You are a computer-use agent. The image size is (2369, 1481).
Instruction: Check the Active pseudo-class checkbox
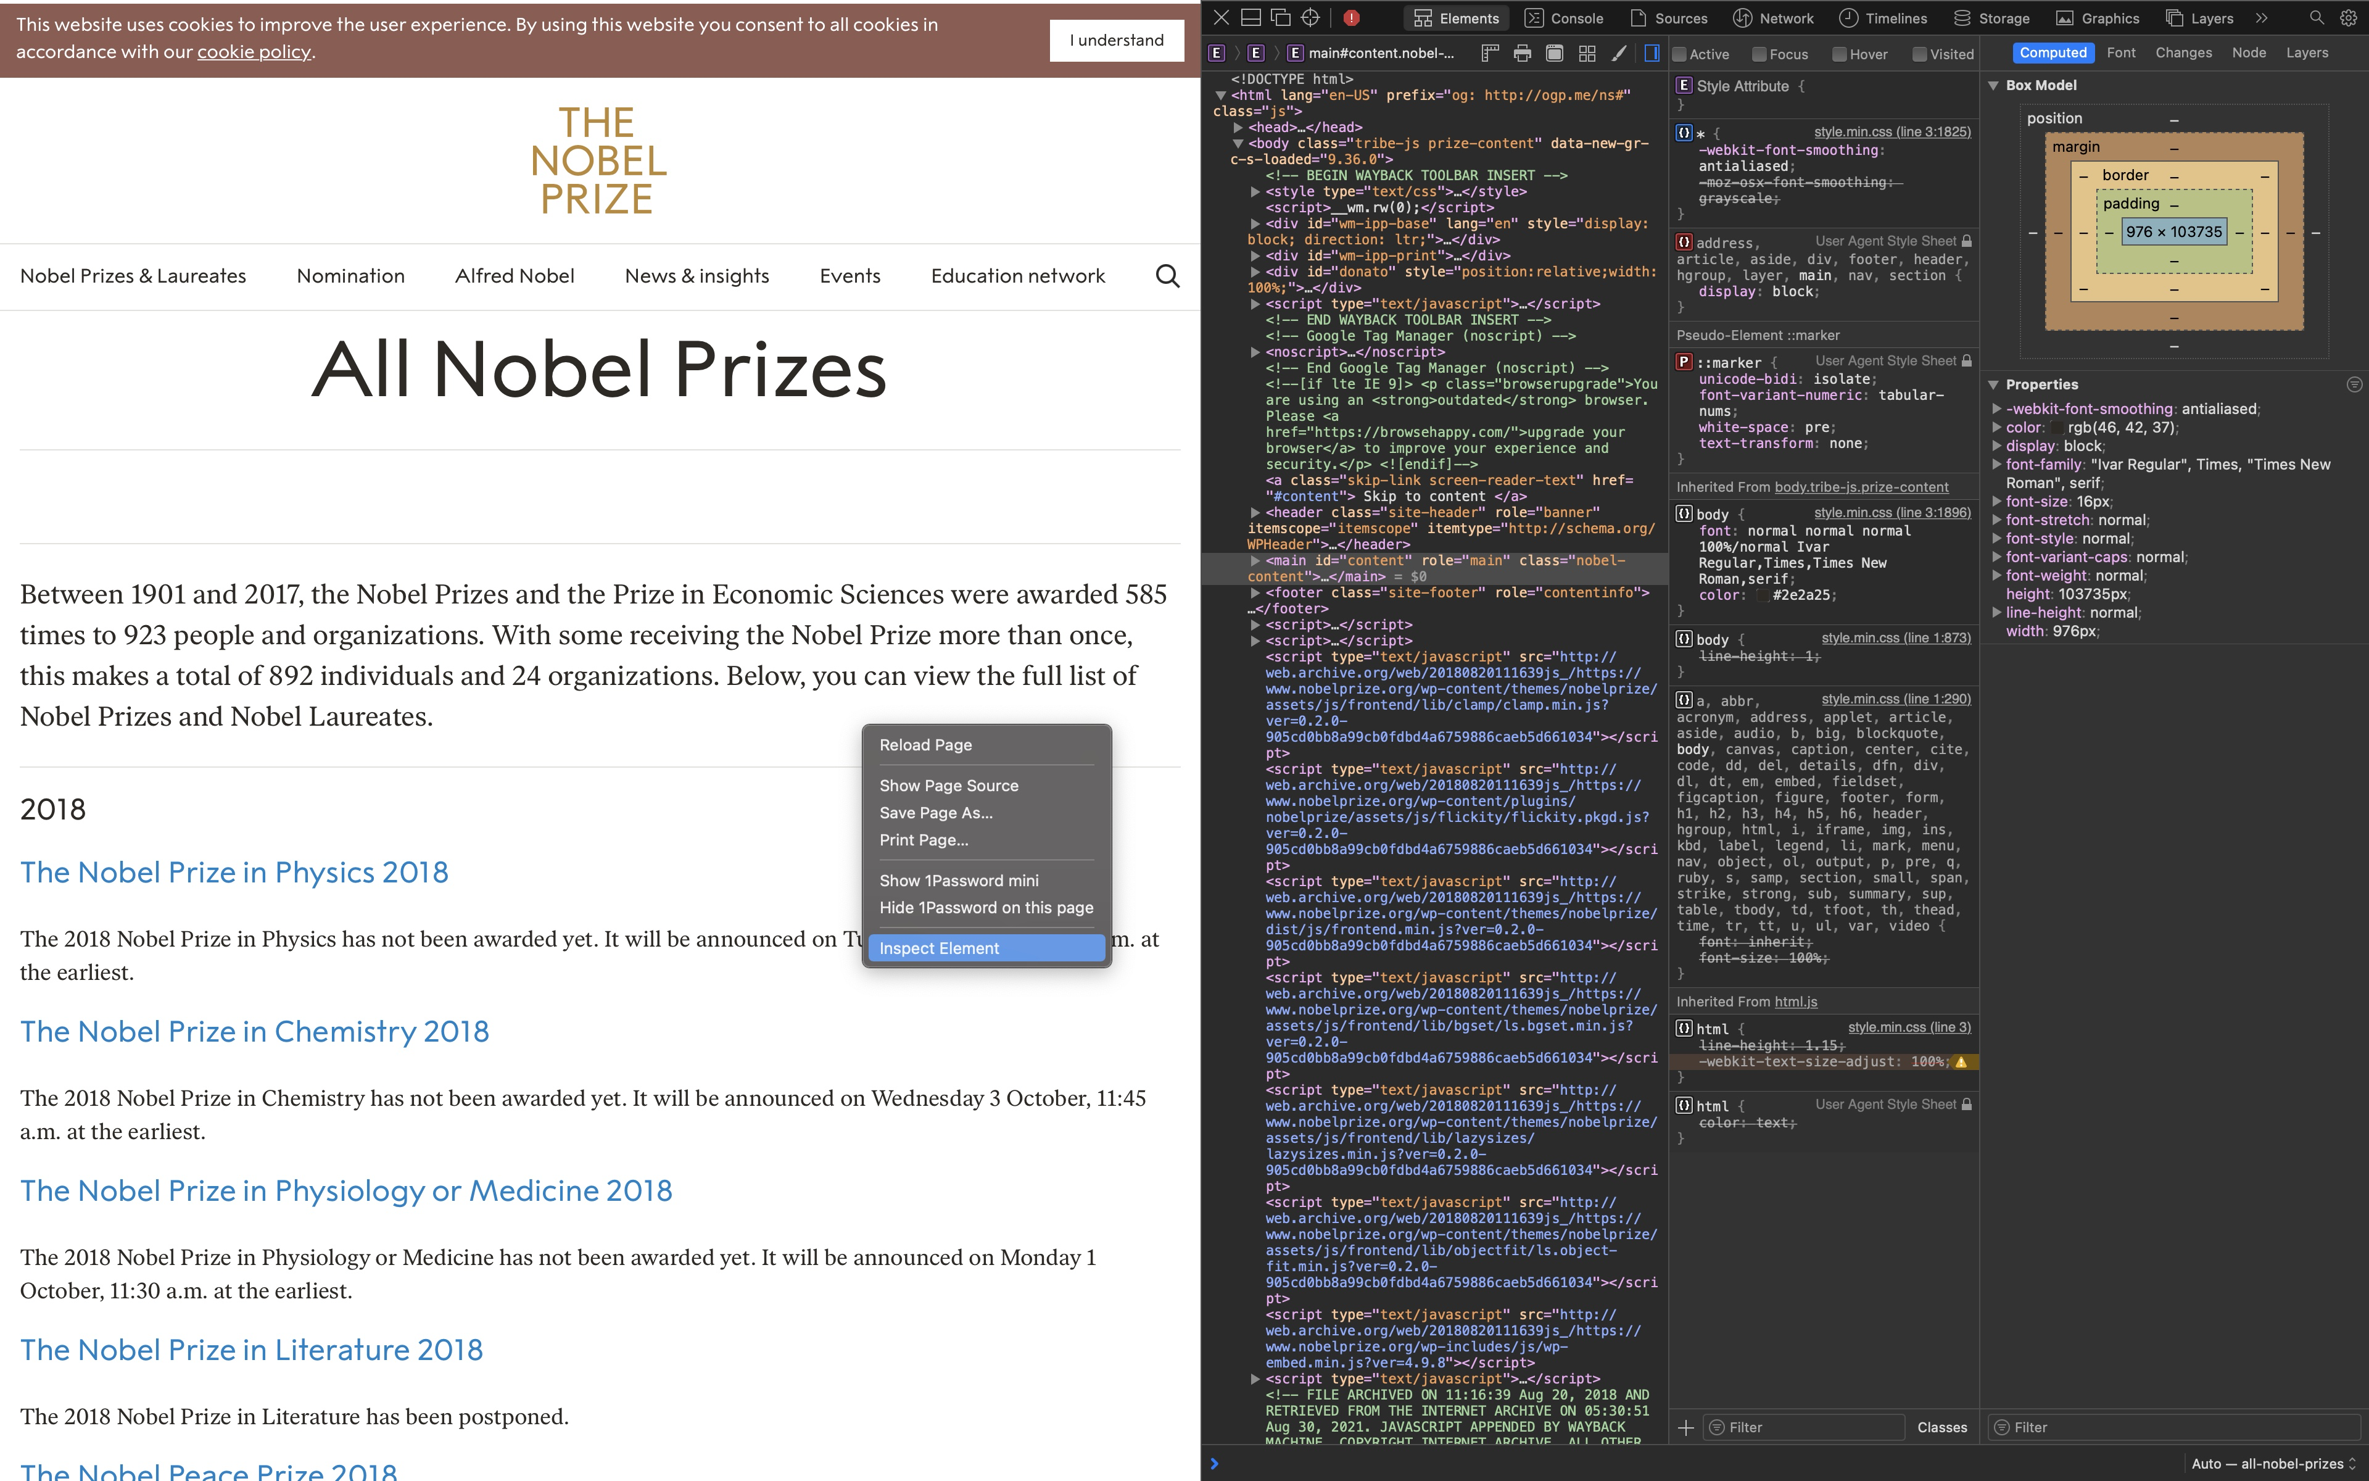click(1680, 55)
